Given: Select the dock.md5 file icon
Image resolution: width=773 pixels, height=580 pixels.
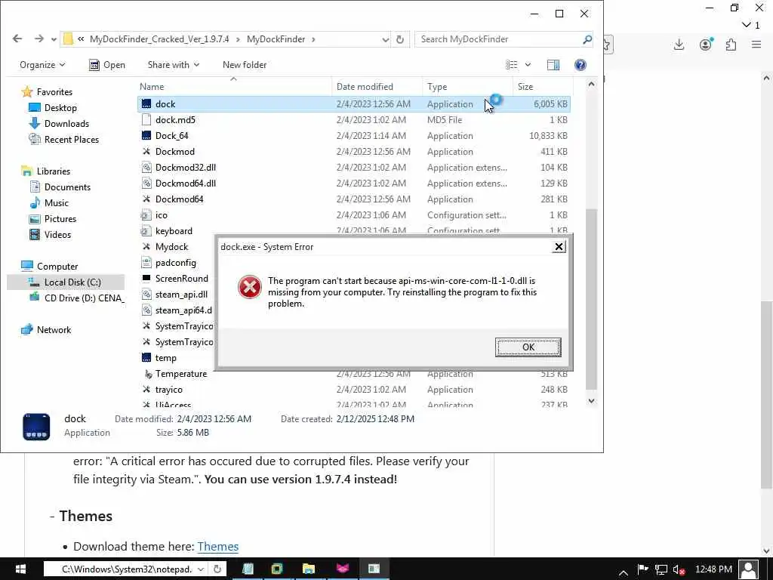Looking at the screenshot, I should pyautogui.click(x=146, y=120).
